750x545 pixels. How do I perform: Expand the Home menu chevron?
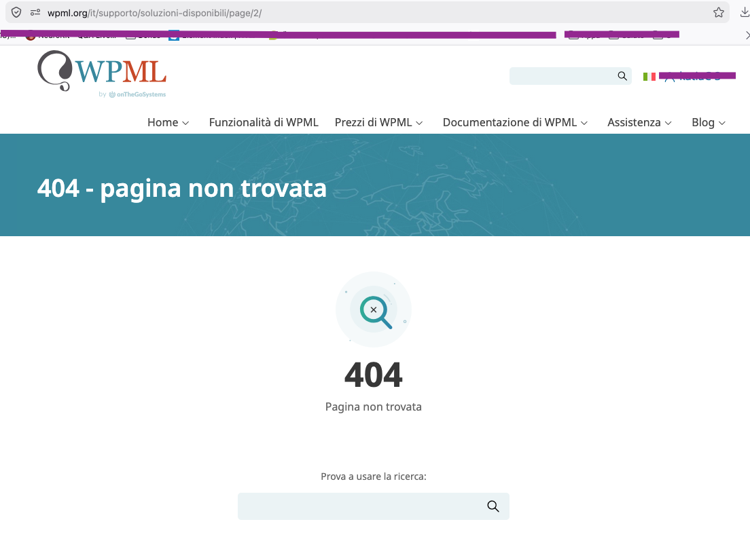(x=185, y=124)
